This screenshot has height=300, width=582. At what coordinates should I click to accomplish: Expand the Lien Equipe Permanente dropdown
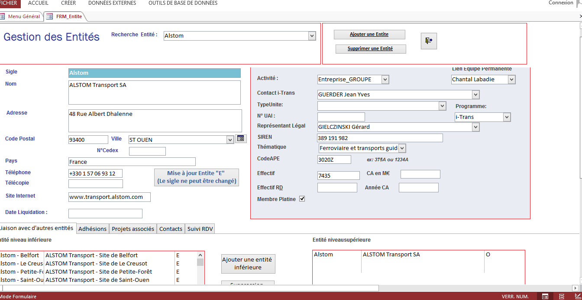pos(512,80)
